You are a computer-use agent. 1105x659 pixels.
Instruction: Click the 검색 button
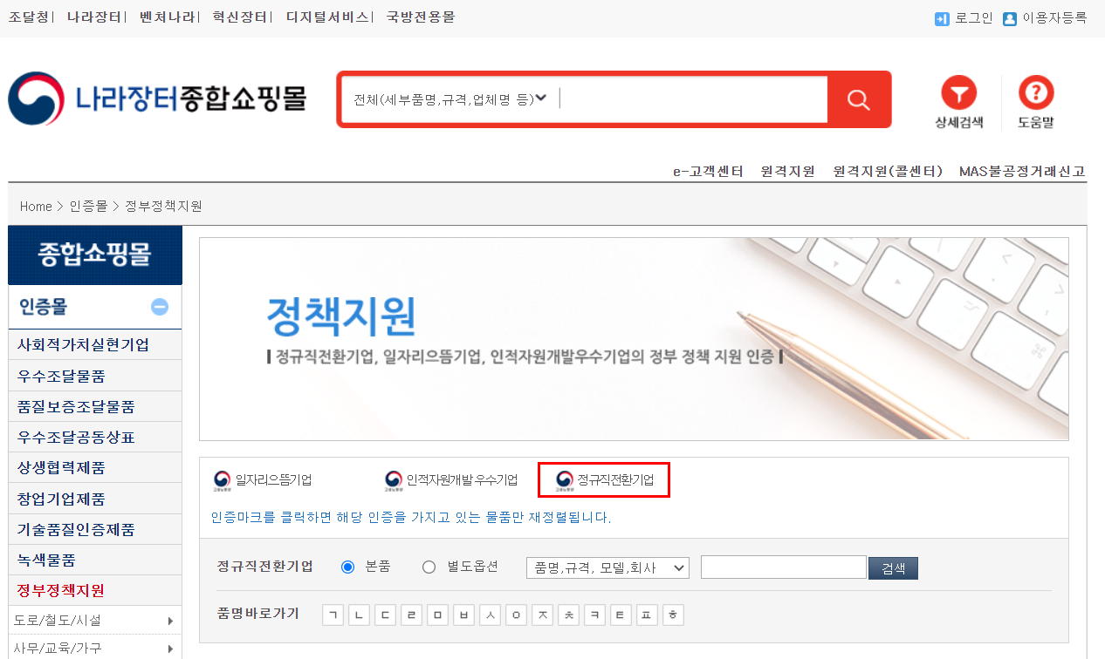tap(893, 568)
